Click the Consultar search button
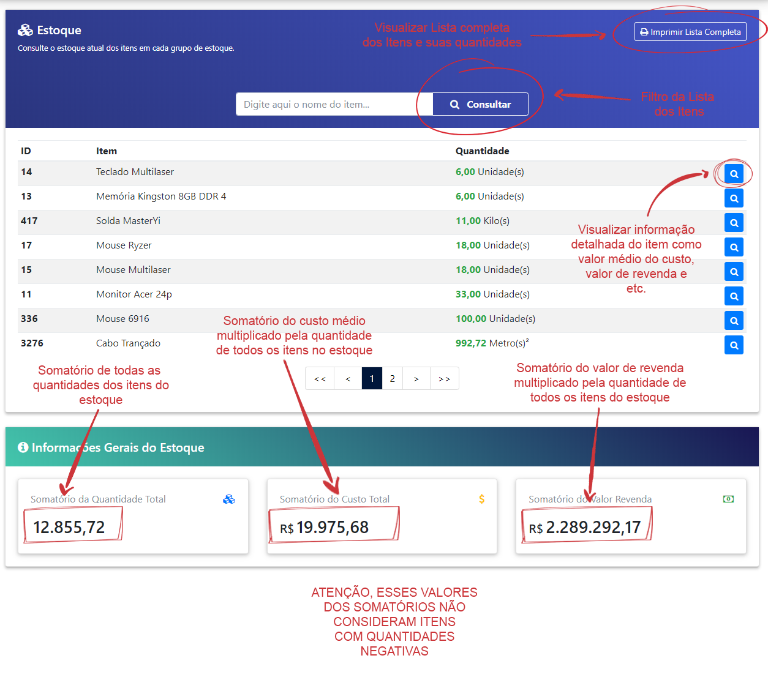768x680 pixels. pos(480,105)
